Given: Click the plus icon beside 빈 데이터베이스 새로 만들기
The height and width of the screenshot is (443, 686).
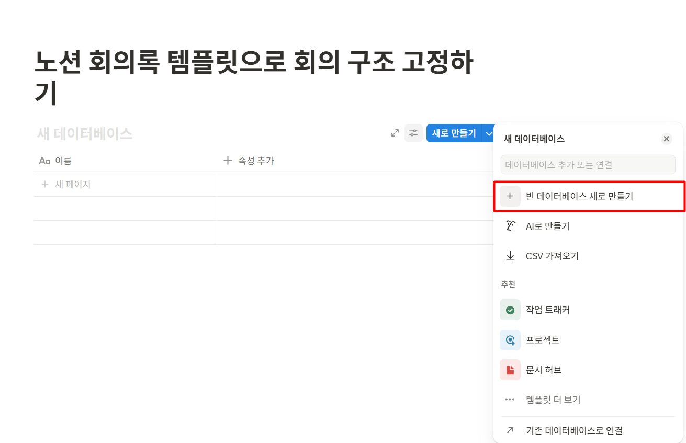Looking at the screenshot, I should tap(510, 196).
